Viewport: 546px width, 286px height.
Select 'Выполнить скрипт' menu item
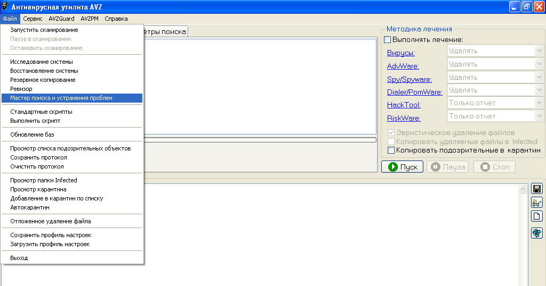click(x=72, y=121)
